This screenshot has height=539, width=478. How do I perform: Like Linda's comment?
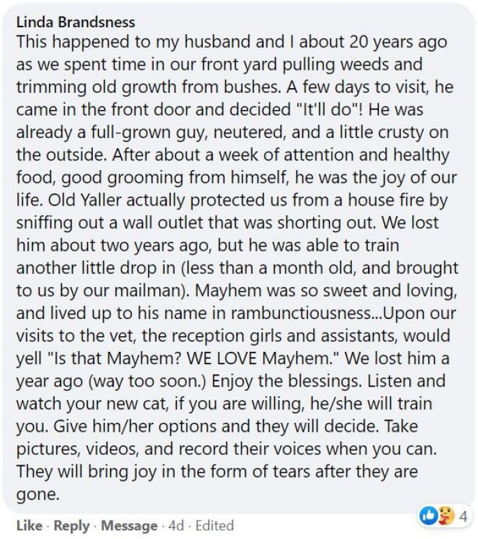tap(28, 525)
